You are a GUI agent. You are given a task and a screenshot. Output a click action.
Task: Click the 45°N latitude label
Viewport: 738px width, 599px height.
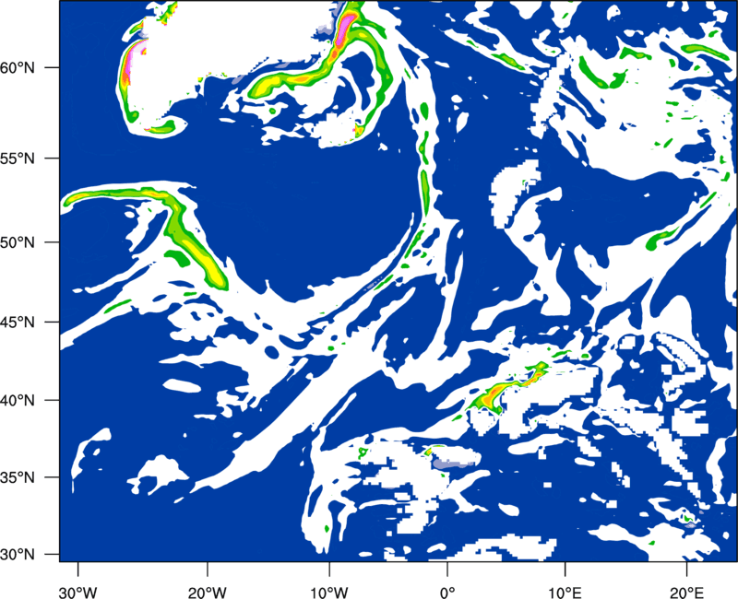(18, 322)
